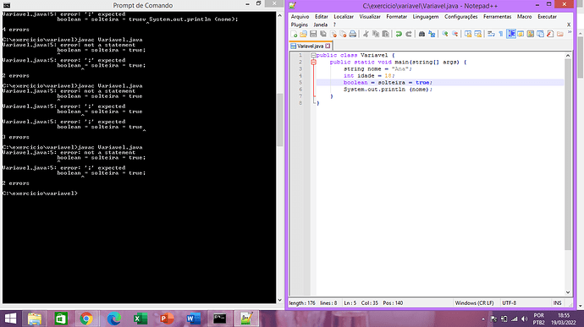Collapse the class fold marker on line 1

[x=313, y=55]
